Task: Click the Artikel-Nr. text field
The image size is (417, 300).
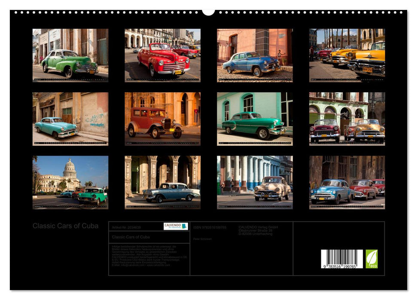Action: (x=126, y=228)
